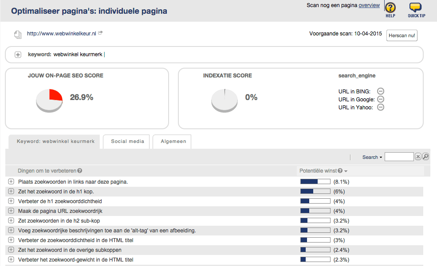Follow the 'overview' link

(369, 5)
